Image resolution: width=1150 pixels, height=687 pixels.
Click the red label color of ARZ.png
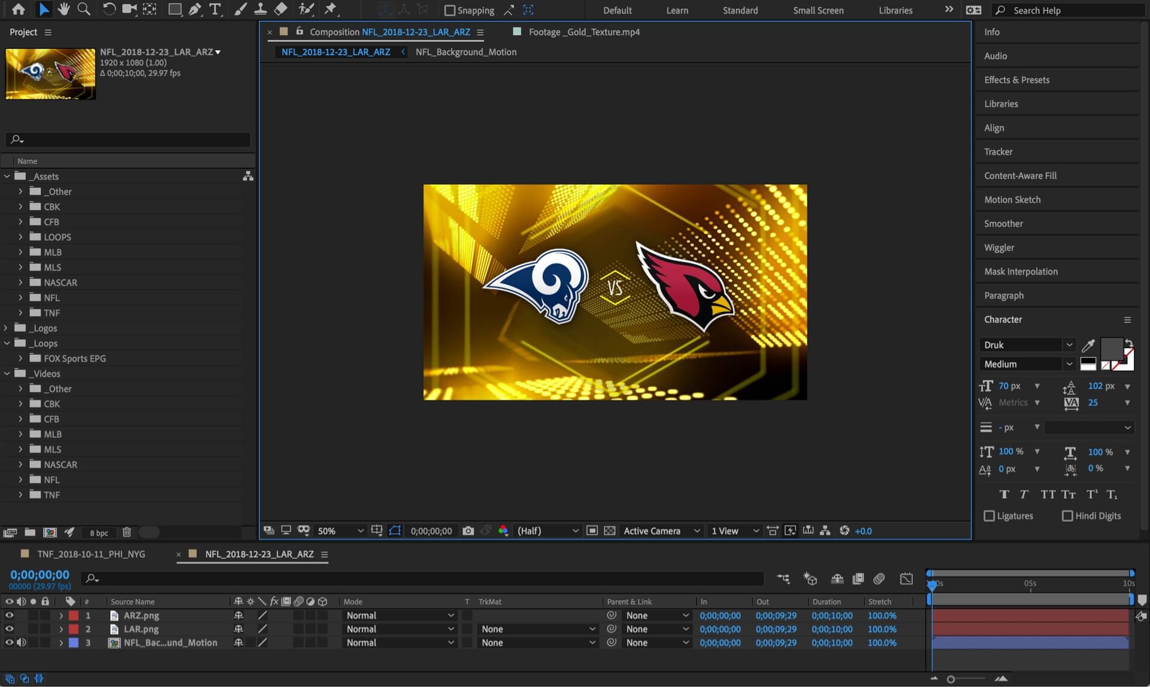click(73, 615)
